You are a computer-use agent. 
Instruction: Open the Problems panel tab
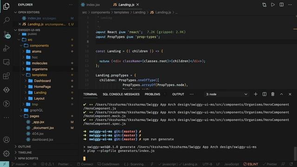152,94
